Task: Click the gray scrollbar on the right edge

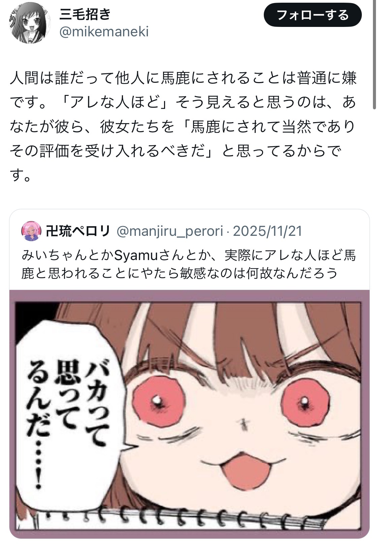Action: pos(374,54)
